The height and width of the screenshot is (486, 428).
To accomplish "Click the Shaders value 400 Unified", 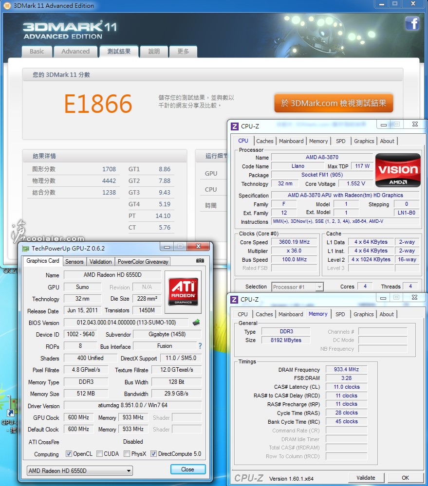I will 90,358.
